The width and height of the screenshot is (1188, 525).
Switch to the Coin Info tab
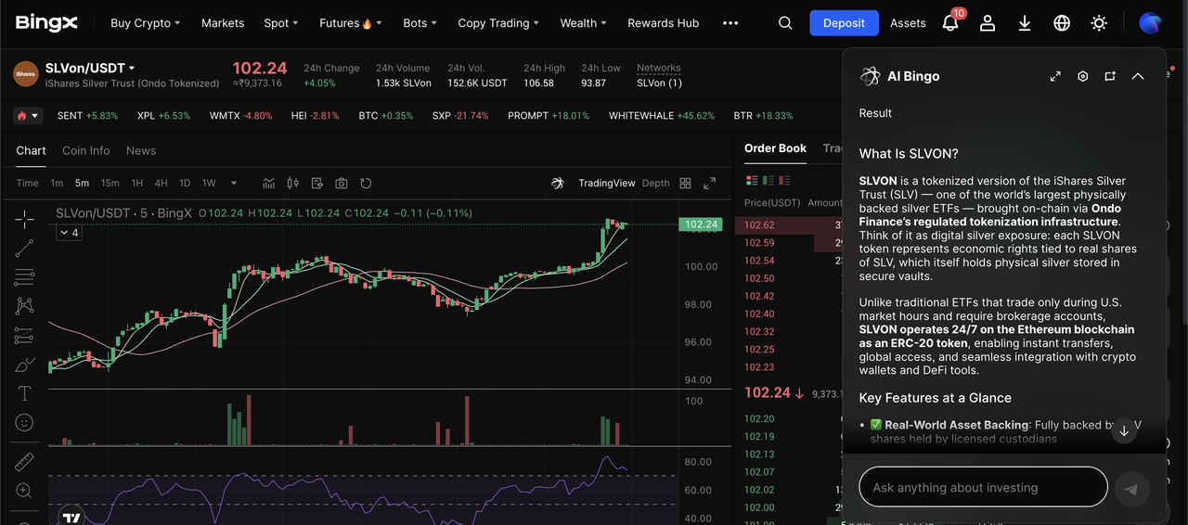85,150
